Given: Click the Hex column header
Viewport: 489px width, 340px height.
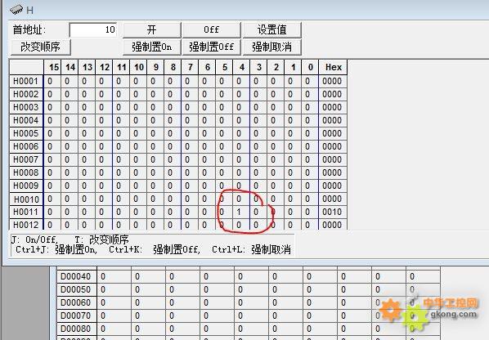Looking at the screenshot, I should (x=333, y=67).
